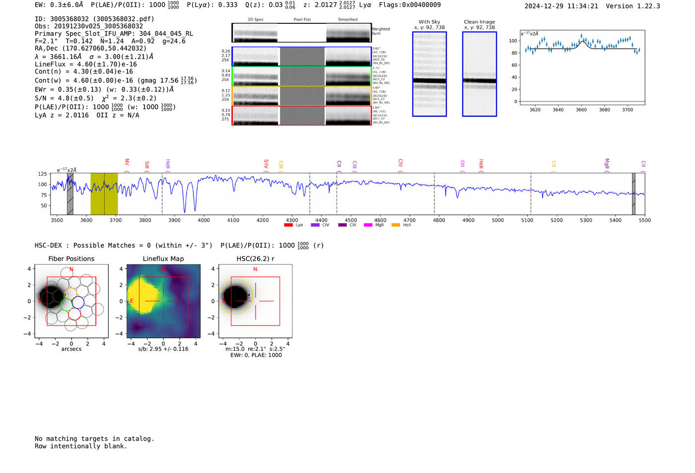The width and height of the screenshot is (695, 473).
Task: Click the red Lyα legend swatch
Action: click(x=288, y=225)
